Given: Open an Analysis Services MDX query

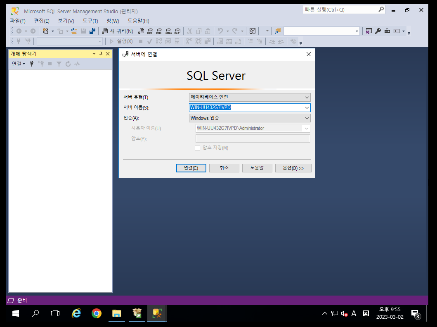Looking at the screenshot, I should coord(150,31).
